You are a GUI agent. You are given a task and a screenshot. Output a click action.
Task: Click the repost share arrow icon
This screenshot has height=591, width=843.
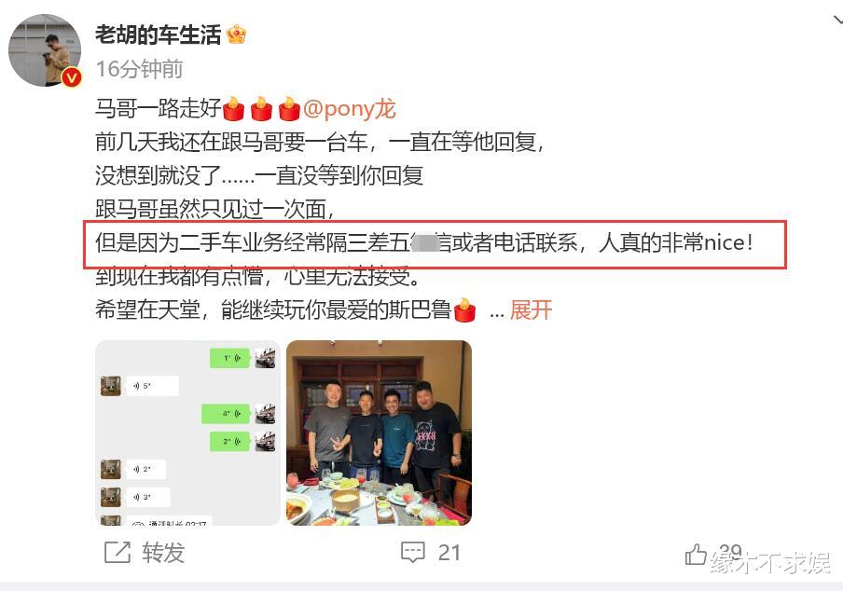(117, 553)
